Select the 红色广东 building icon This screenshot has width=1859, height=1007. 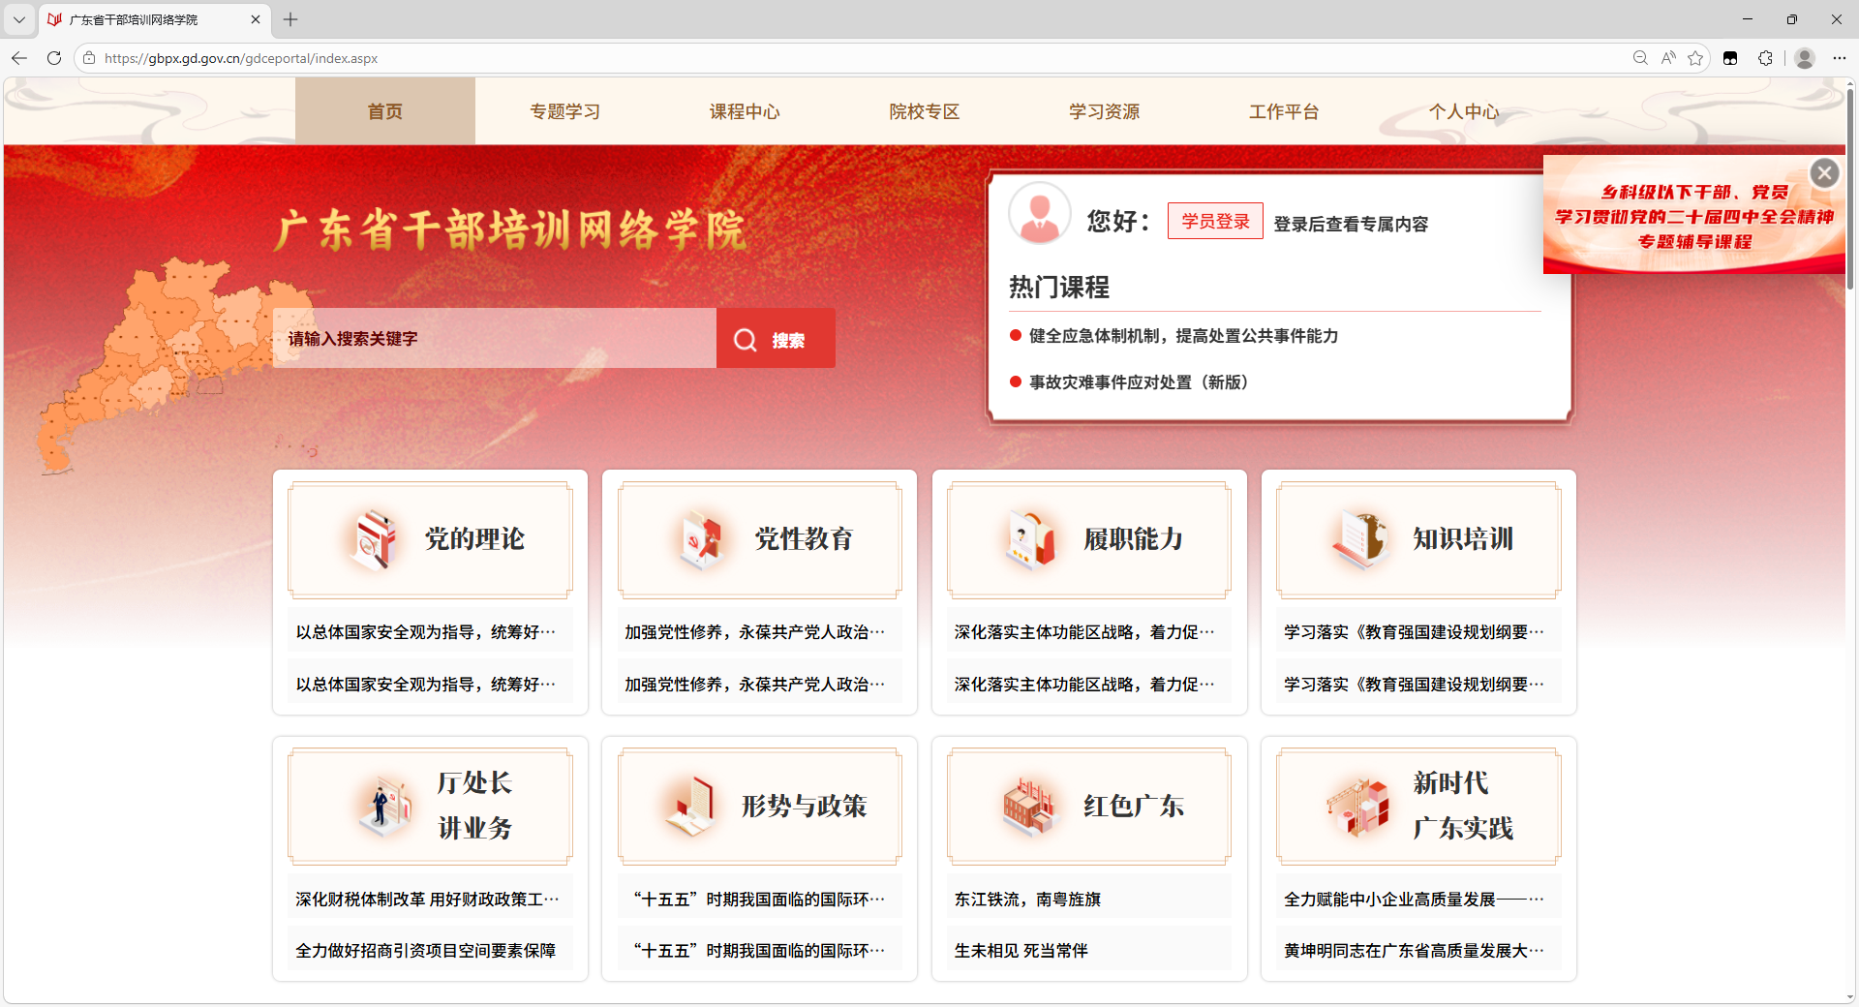pyautogui.click(x=1028, y=806)
